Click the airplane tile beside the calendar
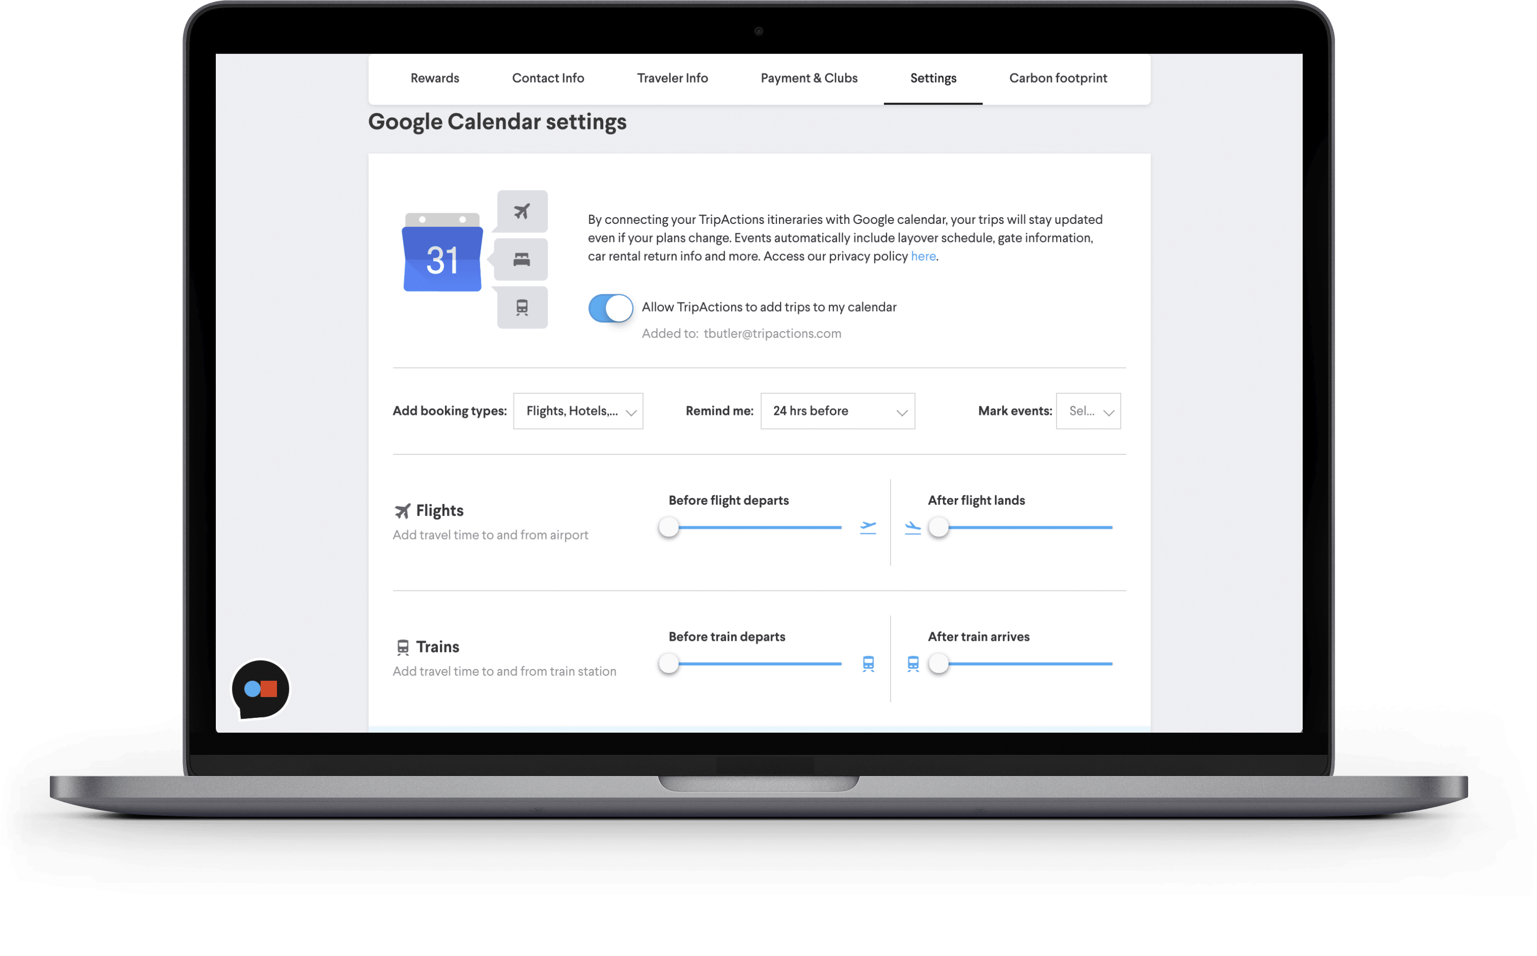 pyautogui.click(x=522, y=211)
